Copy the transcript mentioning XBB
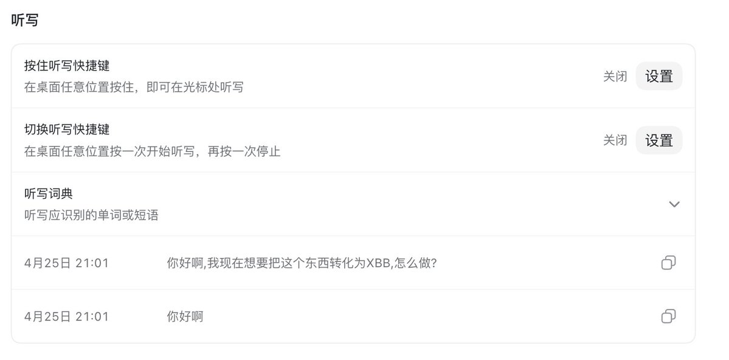The width and height of the screenshot is (729, 360). (x=668, y=263)
